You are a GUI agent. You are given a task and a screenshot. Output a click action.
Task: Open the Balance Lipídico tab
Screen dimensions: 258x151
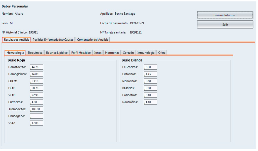[x=57, y=53]
